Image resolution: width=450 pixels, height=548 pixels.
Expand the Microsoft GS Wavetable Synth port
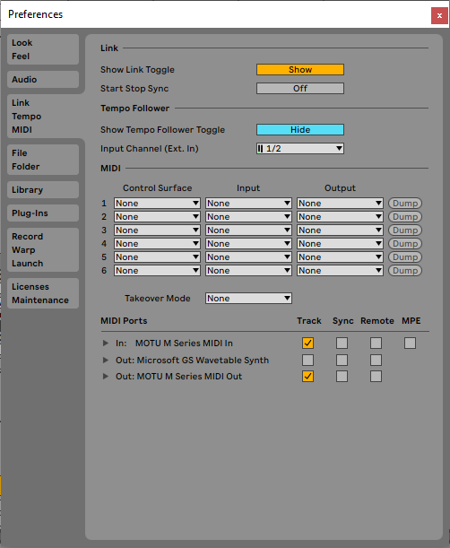105,360
